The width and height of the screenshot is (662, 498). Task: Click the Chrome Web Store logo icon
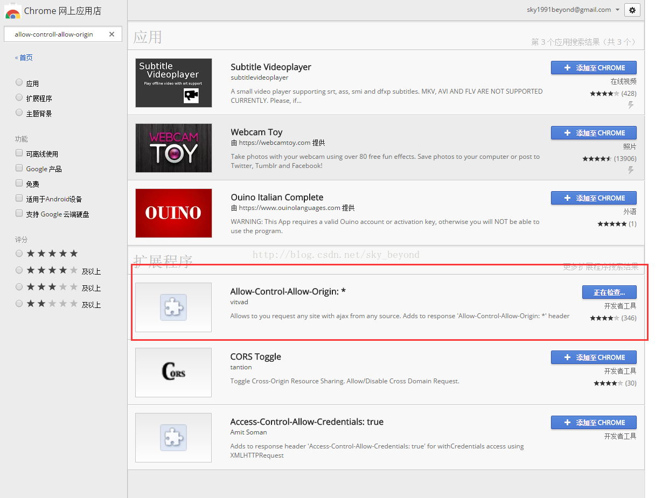tap(13, 11)
